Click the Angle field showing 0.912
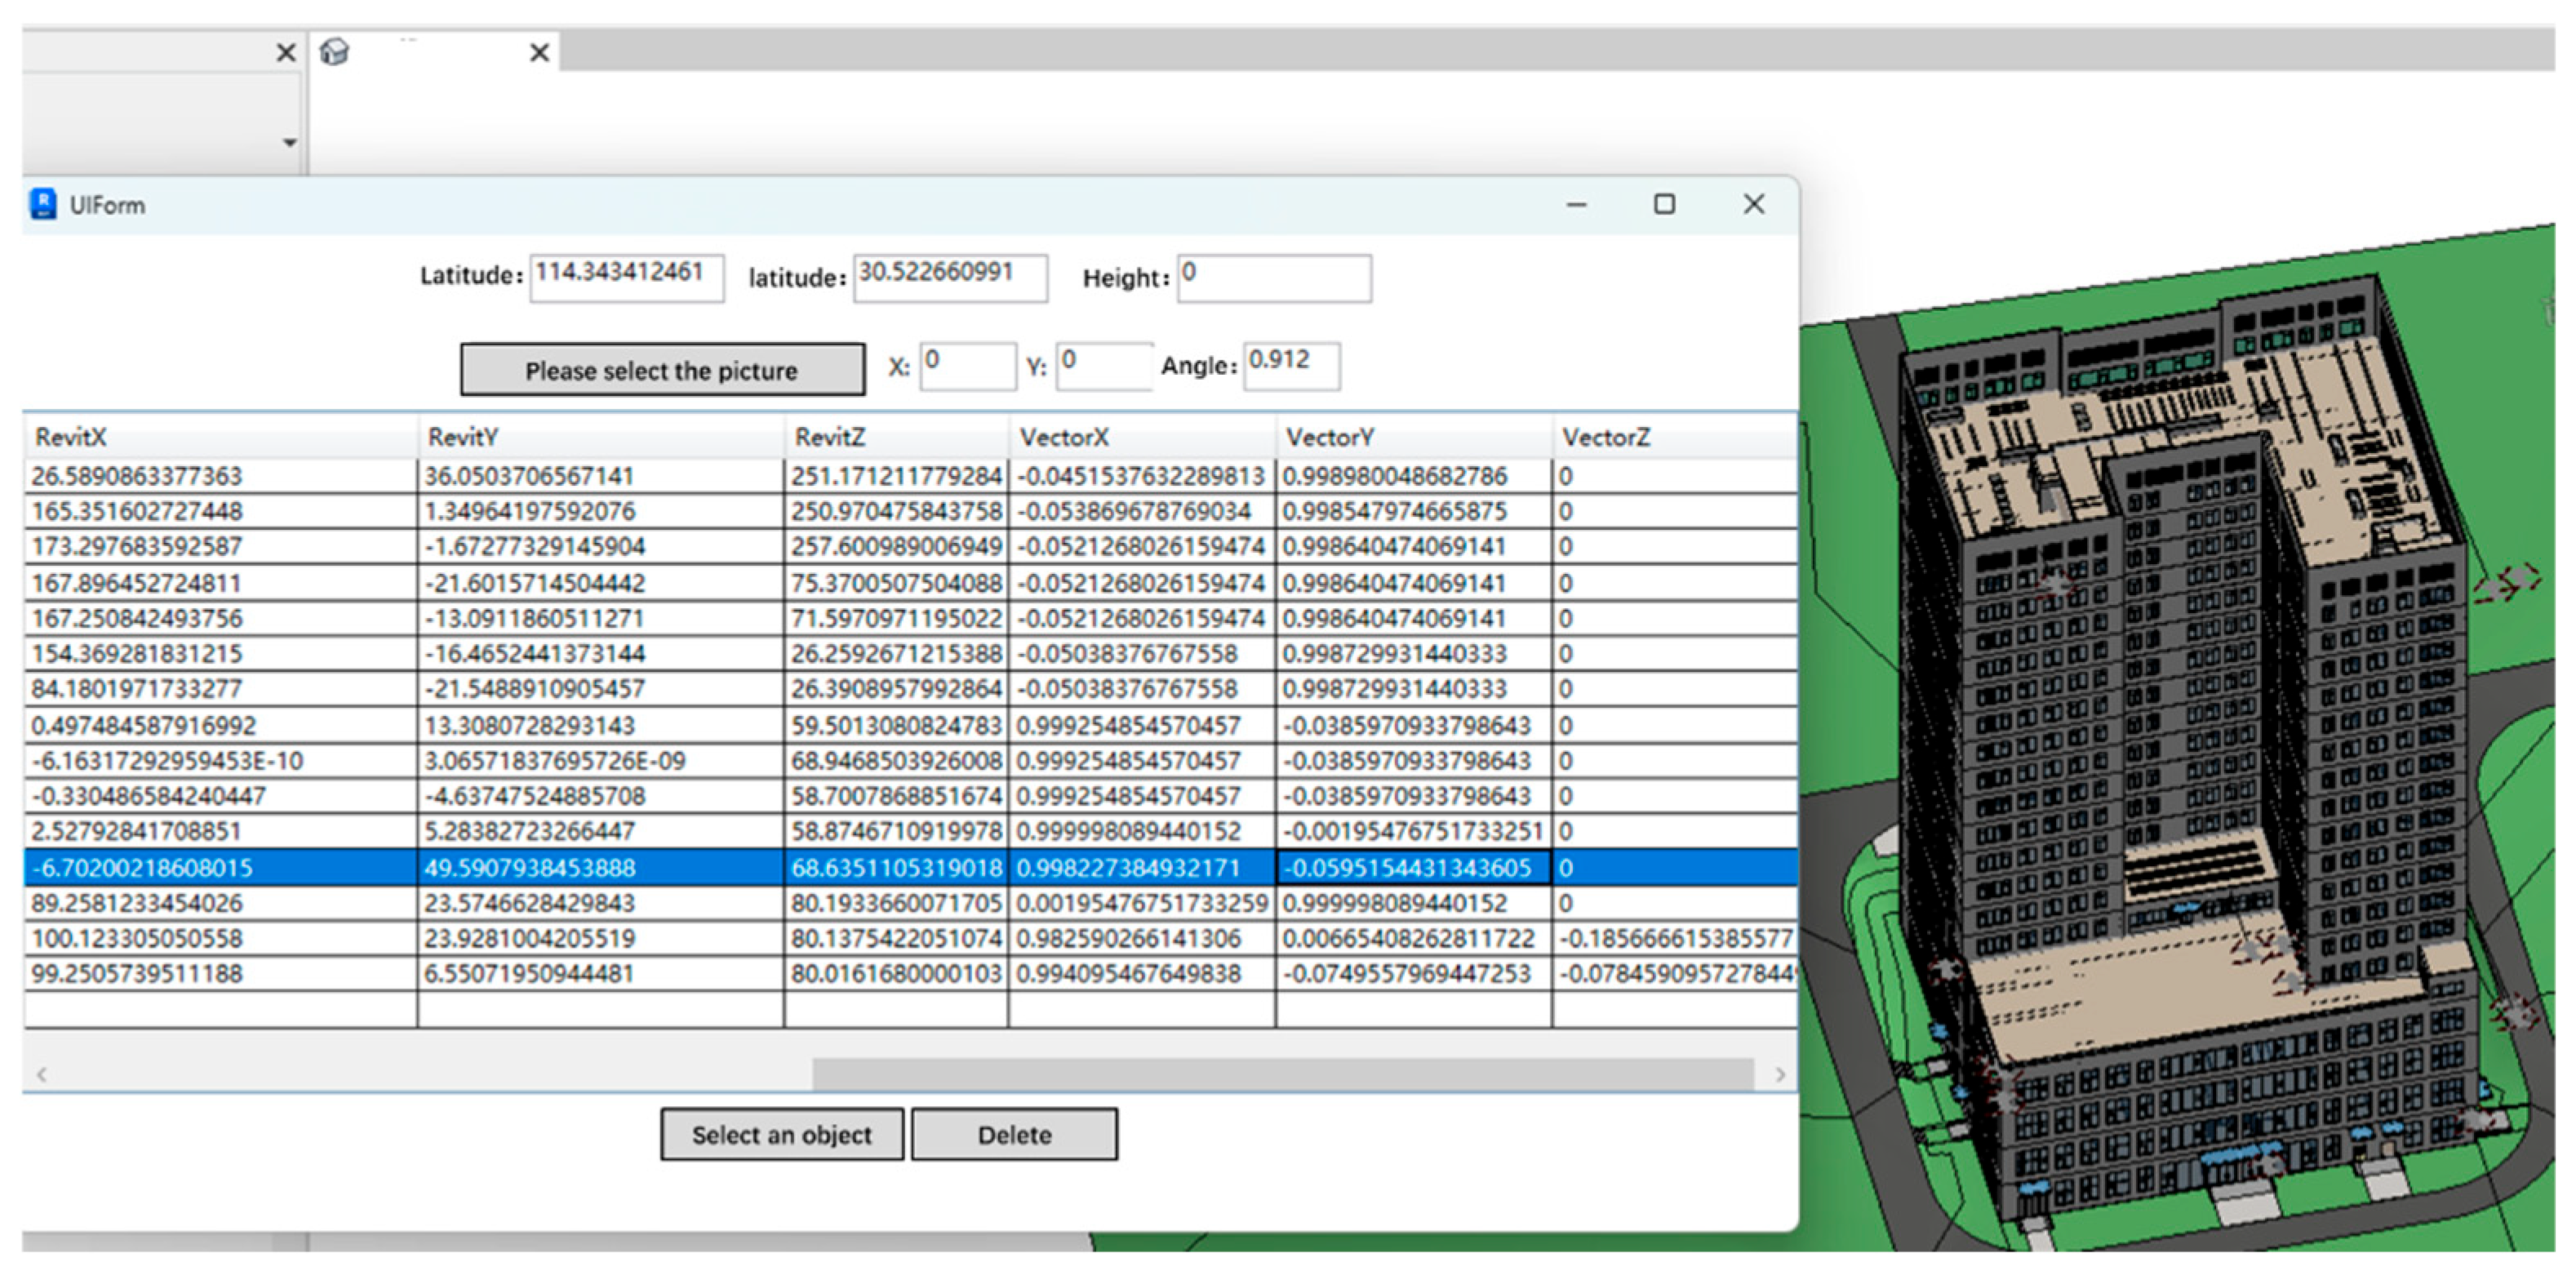The height and width of the screenshot is (1280, 2576). (1290, 365)
